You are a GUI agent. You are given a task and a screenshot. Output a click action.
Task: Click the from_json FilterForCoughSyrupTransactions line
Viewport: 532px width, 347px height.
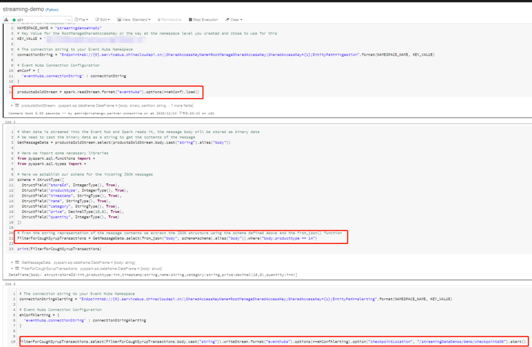[167, 239]
